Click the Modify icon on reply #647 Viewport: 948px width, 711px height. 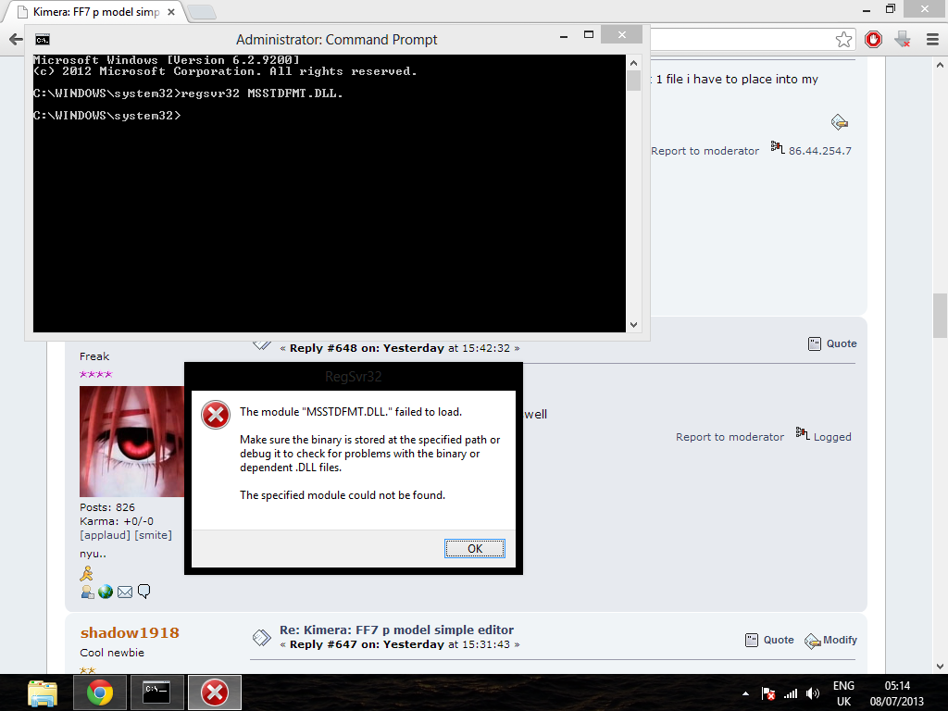(x=813, y=641)
